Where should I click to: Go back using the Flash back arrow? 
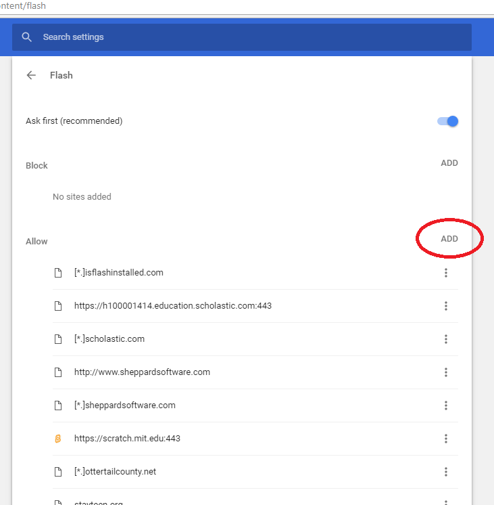tap(31, 75)
